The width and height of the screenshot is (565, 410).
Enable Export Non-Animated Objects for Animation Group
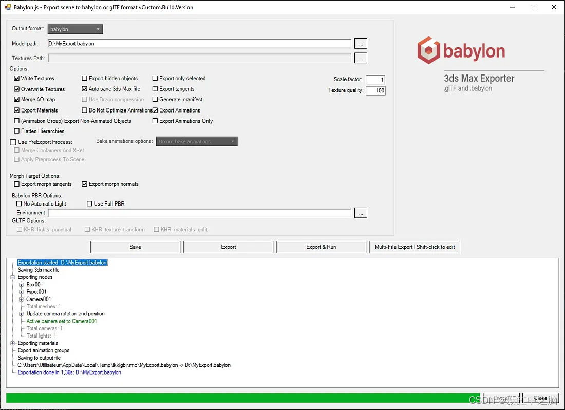coord(16,121)
